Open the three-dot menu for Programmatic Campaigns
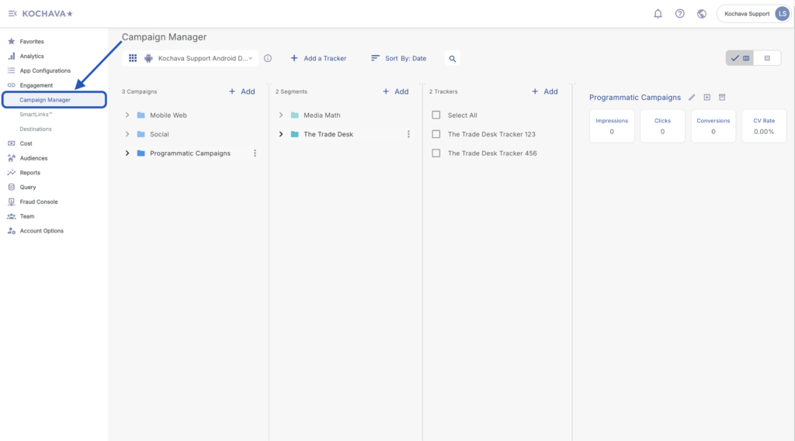 click(255, 153)
